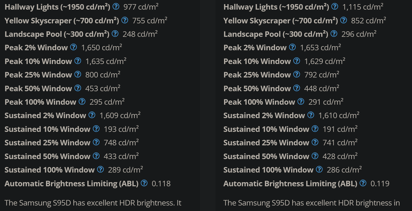Show help for left Peak 100% Window
412x211 pixels.
click(82, 101)
